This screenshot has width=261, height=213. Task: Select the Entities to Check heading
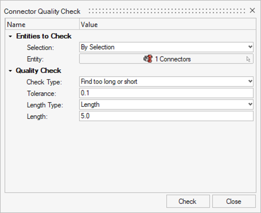click(44, 36)
